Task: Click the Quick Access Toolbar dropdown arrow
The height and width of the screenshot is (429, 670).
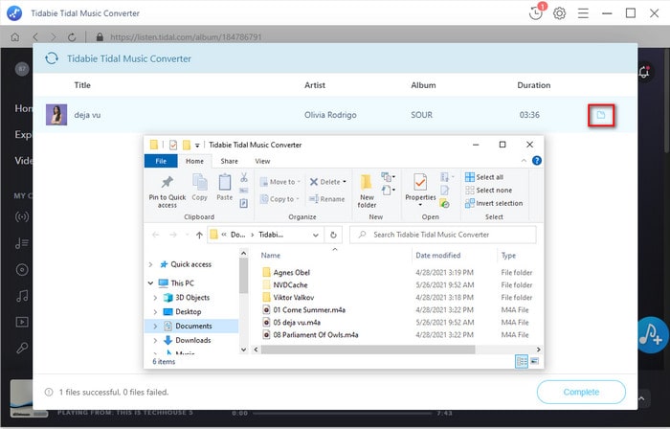Action: point(197,146)
